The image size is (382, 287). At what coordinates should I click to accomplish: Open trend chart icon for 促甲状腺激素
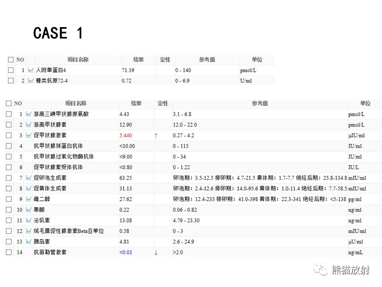[x=29, y=135]
